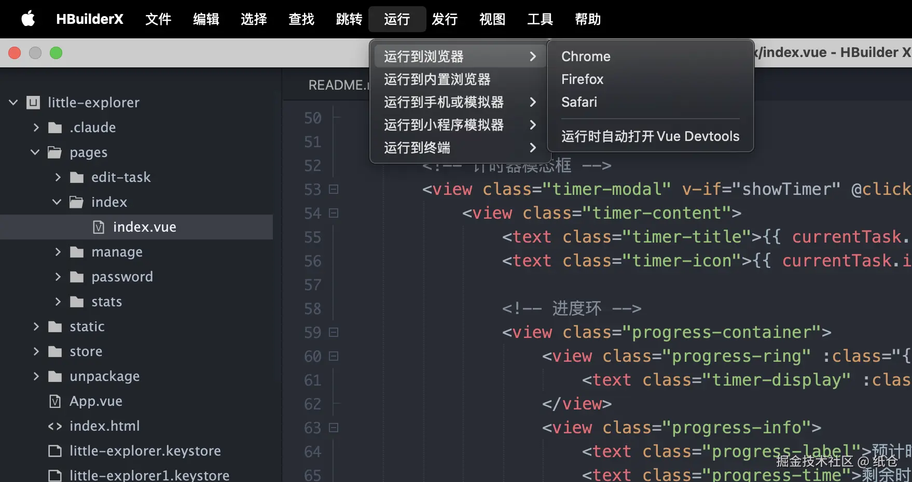Image resolution: width=912 pixels, height=482 pixels.
Task: Select 运行到终端 menu entry
Action: [x=460, y=148]
